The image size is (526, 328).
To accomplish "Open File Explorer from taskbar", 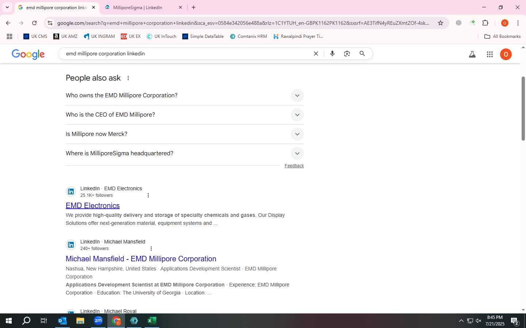I will [x=80, y=321].
